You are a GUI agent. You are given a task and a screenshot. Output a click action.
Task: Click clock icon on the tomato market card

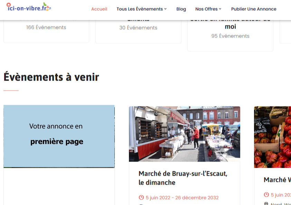click(x=266, y=195)
